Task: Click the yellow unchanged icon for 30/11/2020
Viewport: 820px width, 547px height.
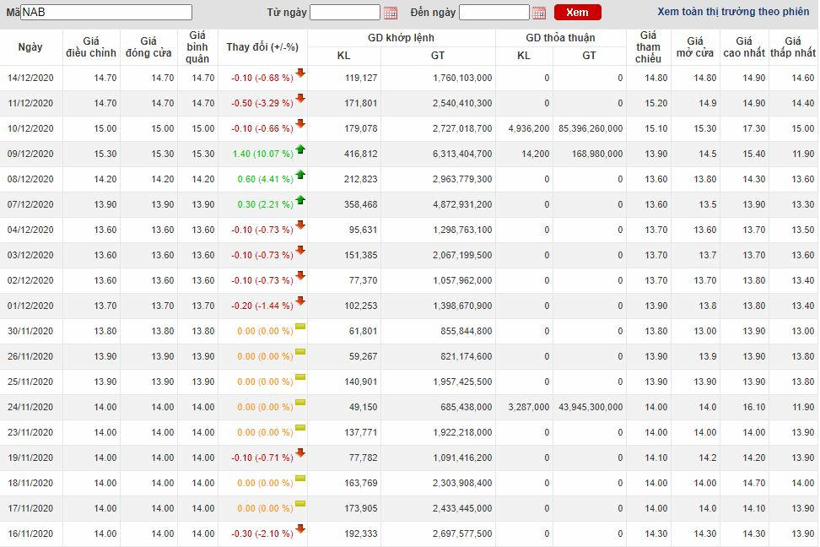Action: point(300,327)
